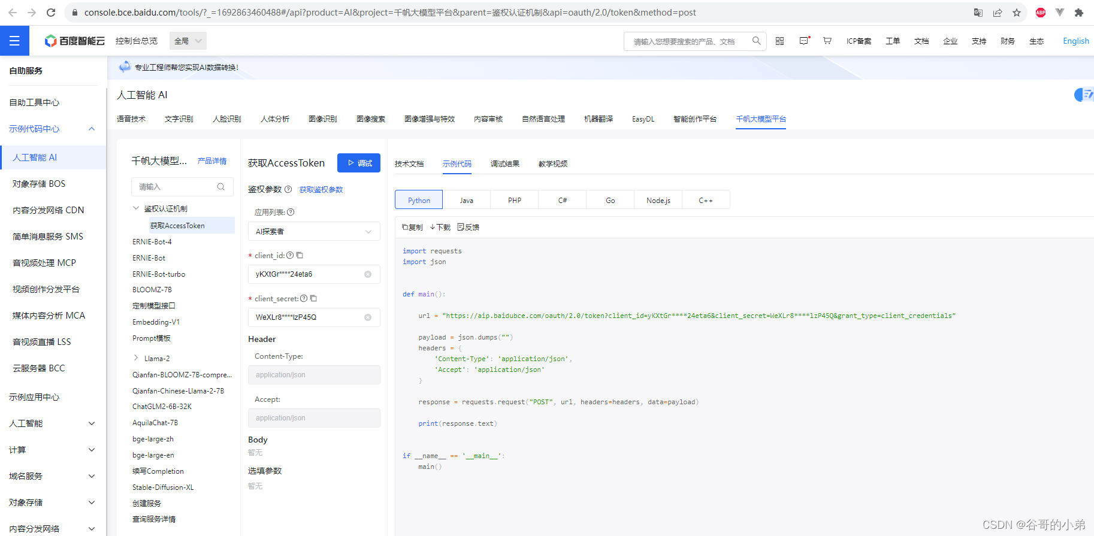
Task: Download the sample code with 下载
Action: [x=440, y=227]
